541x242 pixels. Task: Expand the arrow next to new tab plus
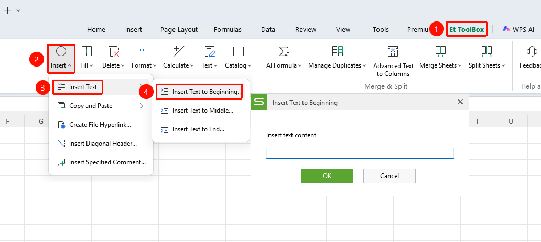pyautogui.click(x=18, y=10)
